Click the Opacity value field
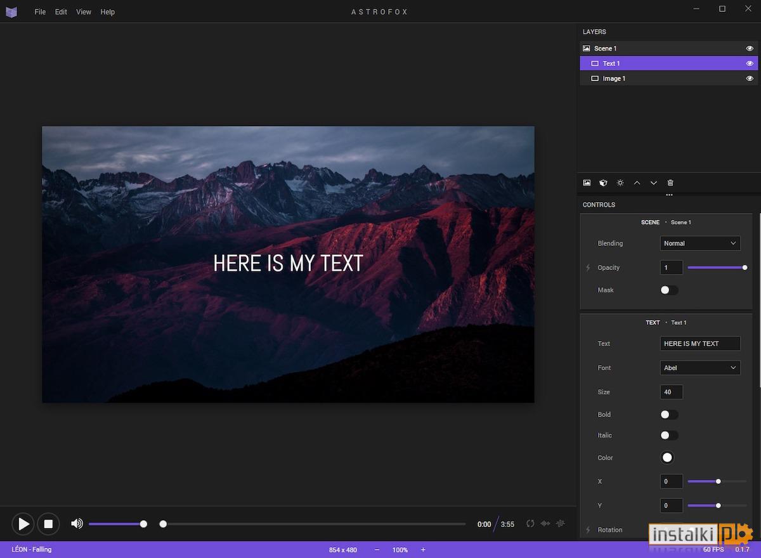761x558 pixels. (672, 268)
